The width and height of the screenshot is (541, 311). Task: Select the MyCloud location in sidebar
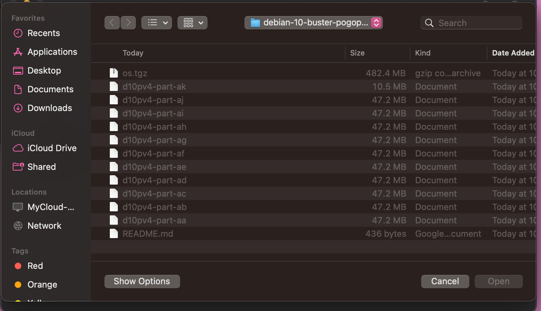coord(51,207)
